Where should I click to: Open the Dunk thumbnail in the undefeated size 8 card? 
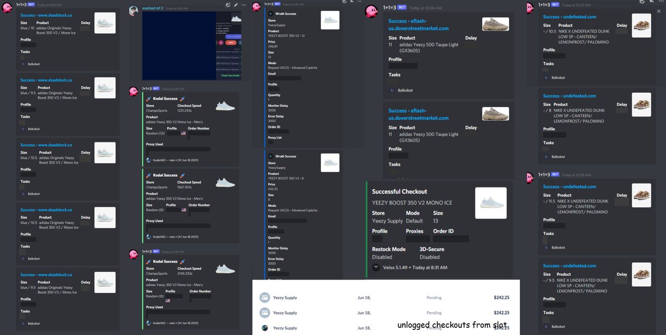641,105
